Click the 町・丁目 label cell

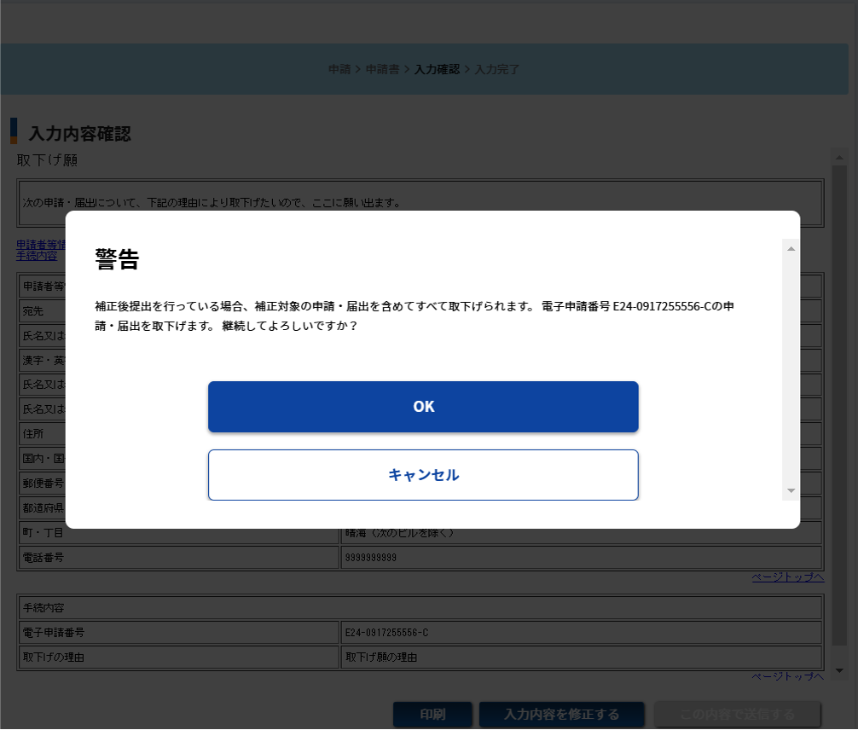pyautogui.click(x=178, y=532)
